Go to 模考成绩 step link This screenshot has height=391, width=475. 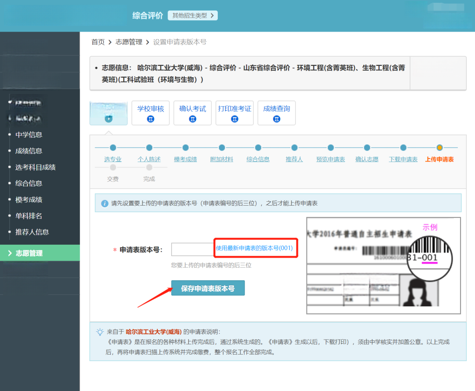pyautogui.click(x=186, y=159)
